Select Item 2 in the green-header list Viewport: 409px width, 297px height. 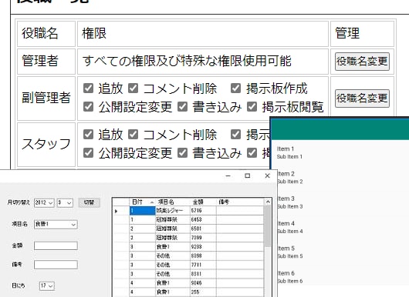tap(343, 178)
